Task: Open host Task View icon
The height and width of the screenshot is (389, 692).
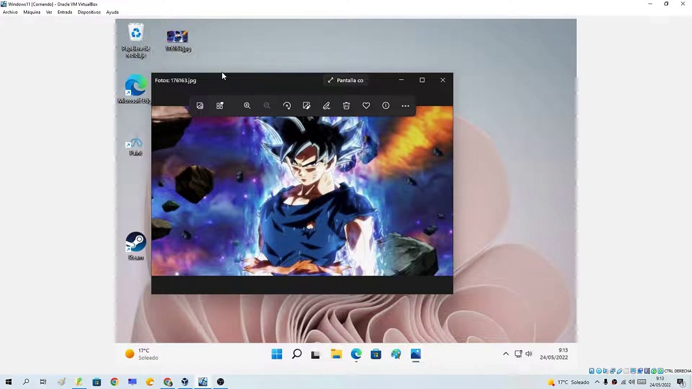Action: (x=43, y=382)
